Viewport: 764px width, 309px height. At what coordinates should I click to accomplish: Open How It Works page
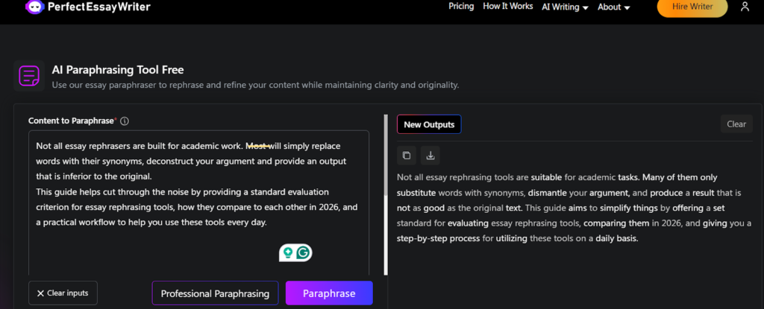(507, 6)
